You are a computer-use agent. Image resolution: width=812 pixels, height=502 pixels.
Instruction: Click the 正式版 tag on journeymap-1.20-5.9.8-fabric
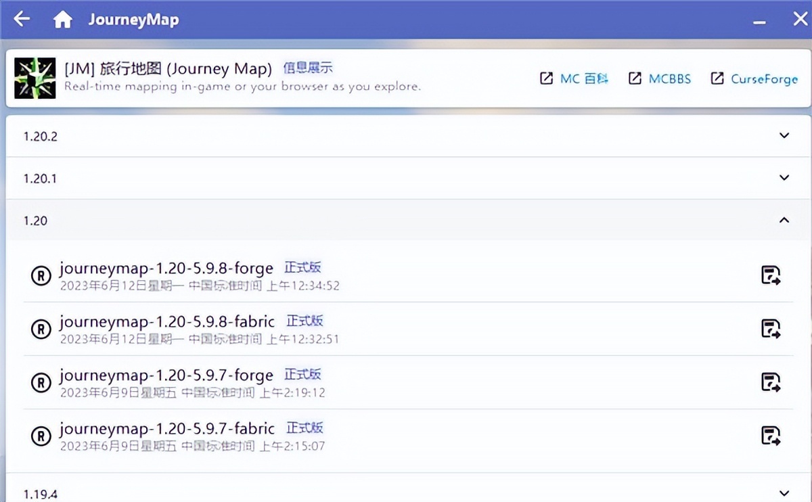(304, 320)
